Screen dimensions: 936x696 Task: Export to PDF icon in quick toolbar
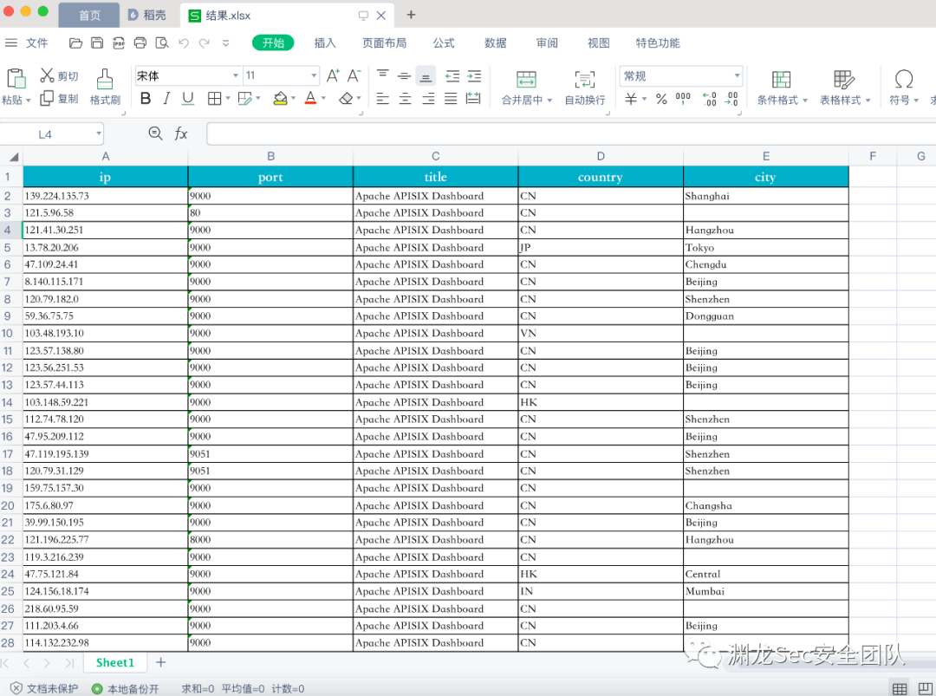tap(119, 43)
